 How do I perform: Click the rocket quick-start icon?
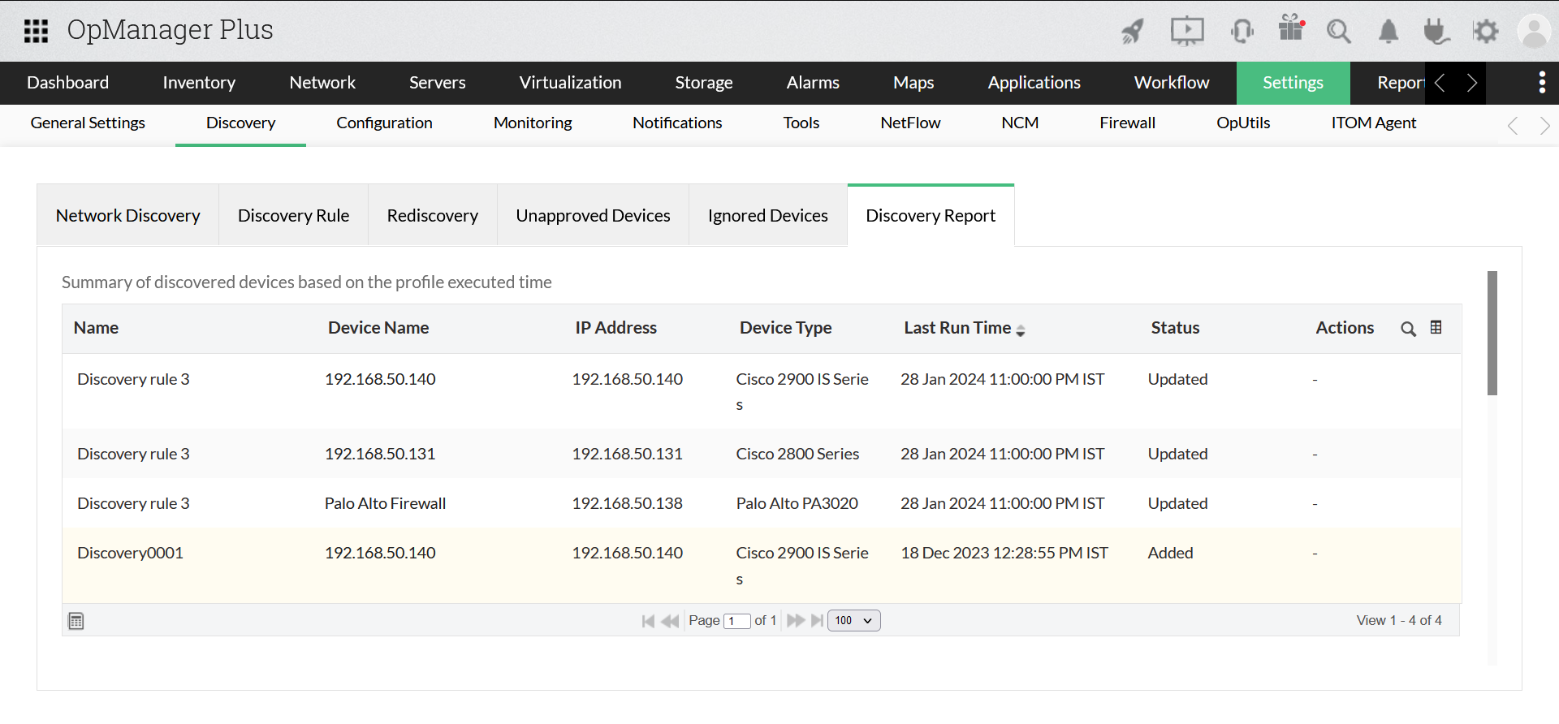point(1133,32)
